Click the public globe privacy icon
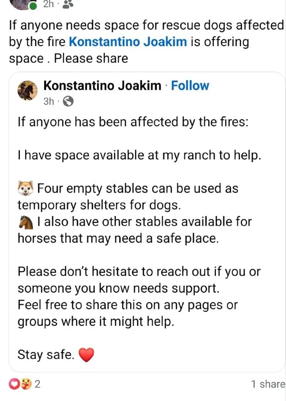The image size is (286, 401). click(68, 101)
